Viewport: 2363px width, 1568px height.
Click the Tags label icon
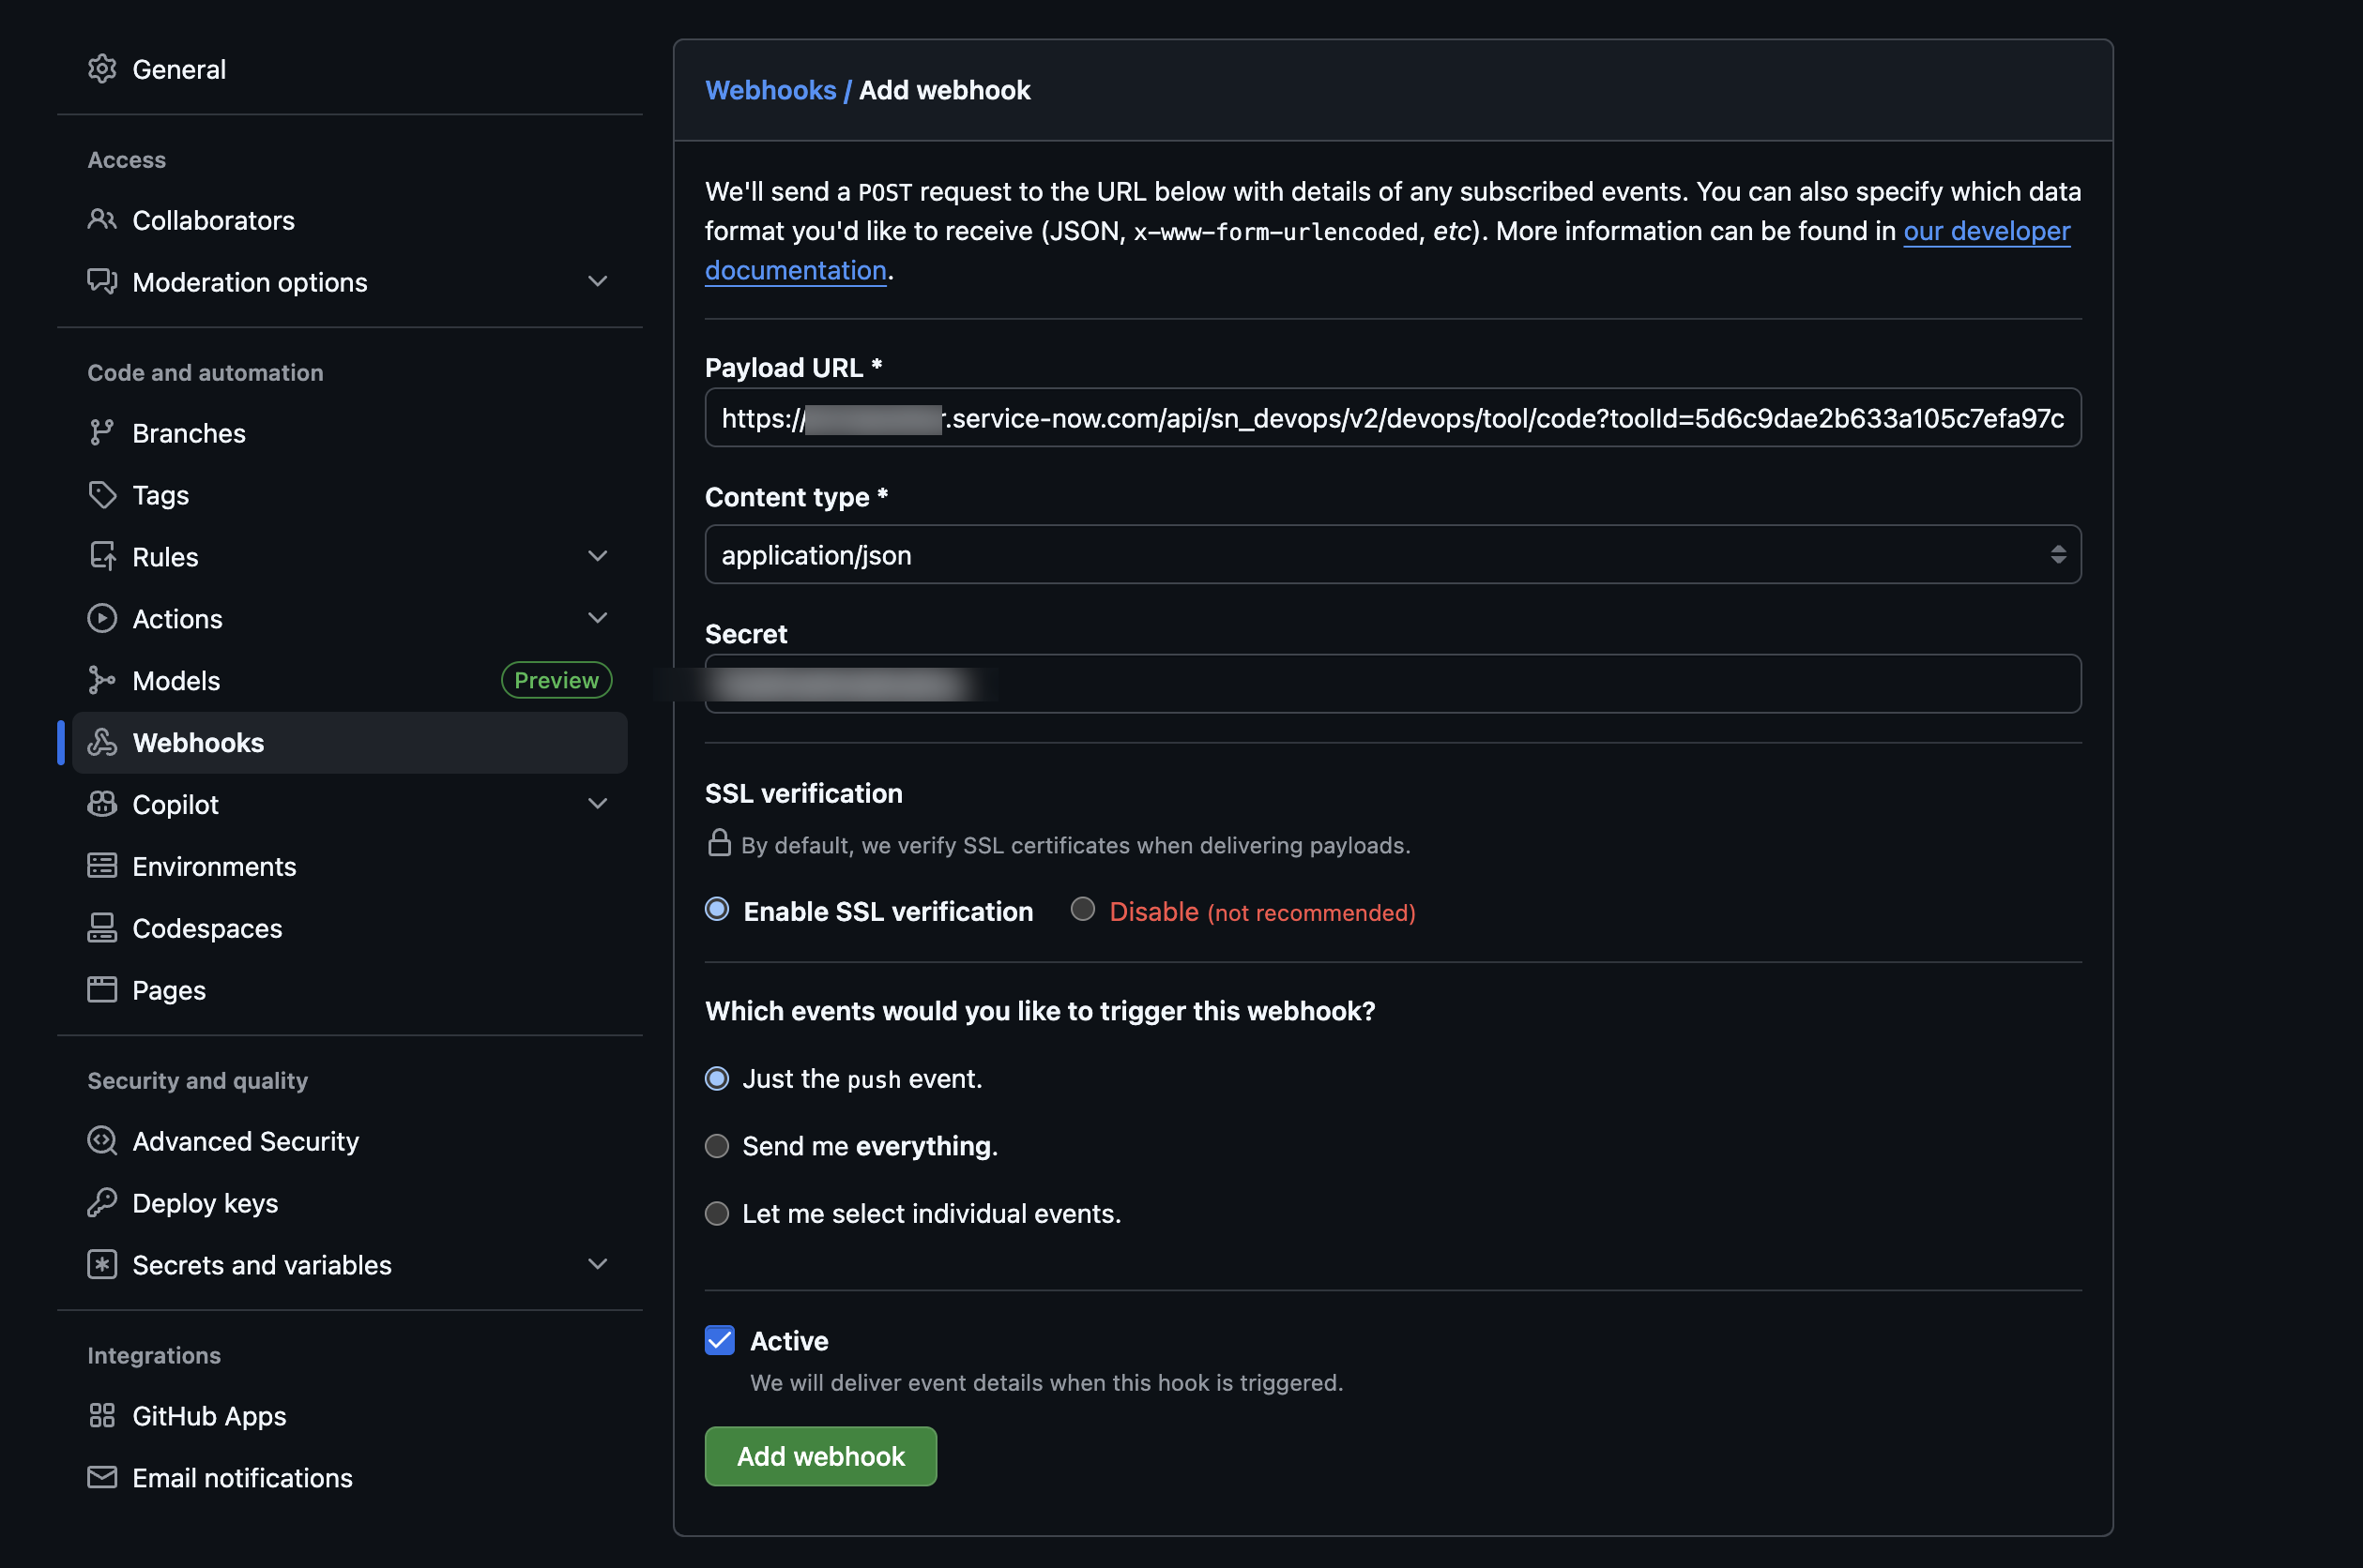[x=102, y=495]
